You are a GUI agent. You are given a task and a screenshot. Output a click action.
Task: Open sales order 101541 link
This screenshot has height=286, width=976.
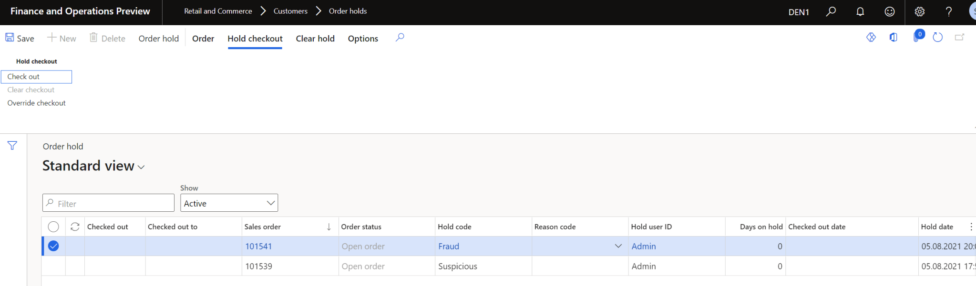pos(258,246)
